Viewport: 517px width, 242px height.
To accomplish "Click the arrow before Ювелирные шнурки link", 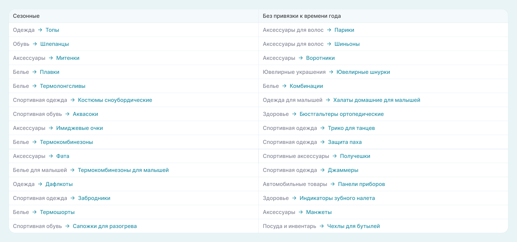I will [331, 72].
